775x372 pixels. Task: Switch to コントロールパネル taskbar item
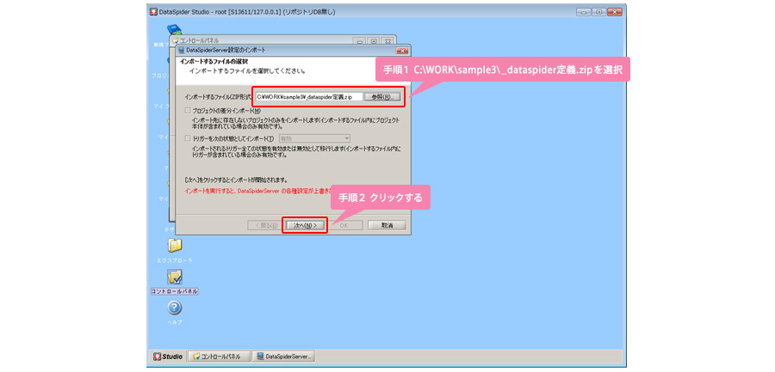(x=220, y=356)
